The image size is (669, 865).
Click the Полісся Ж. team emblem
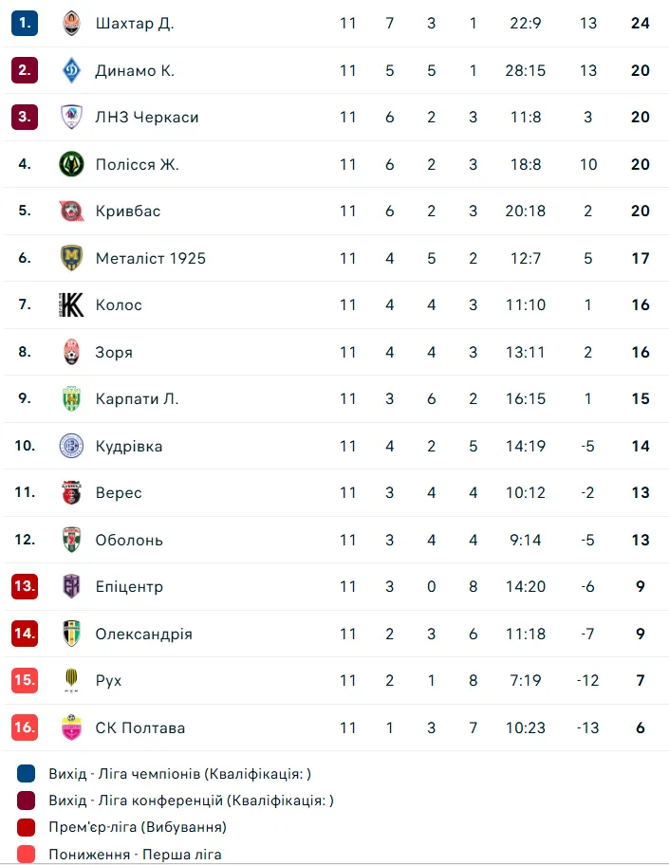71,164
